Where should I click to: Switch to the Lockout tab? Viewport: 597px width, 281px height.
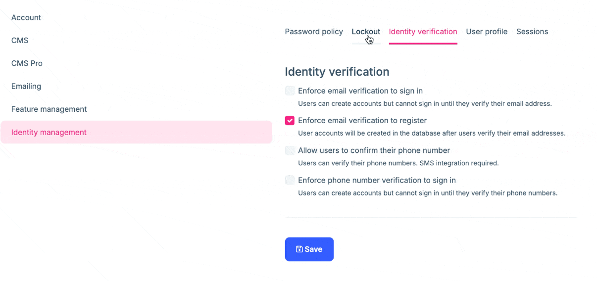[366, 32]
